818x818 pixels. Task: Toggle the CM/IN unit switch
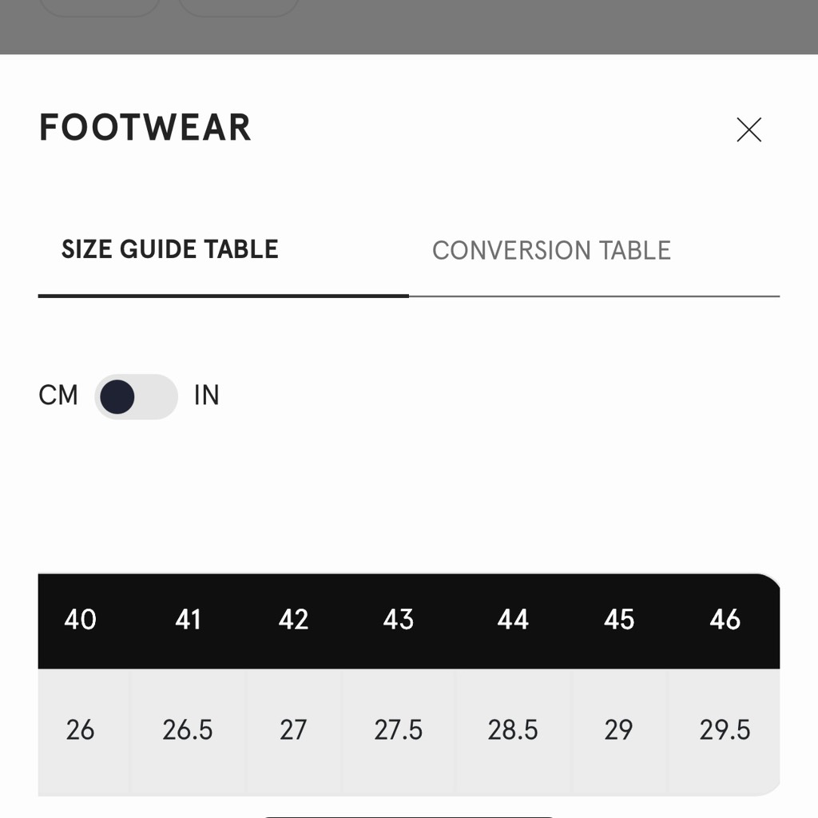click(x=136, y=396)
